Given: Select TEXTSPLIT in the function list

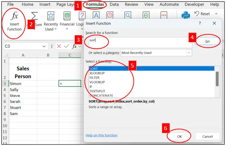Looking at the screenshot, I should click(151, 91).
